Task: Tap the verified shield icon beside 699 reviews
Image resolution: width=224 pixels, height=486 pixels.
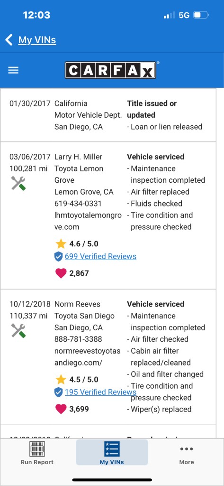Action: tap(58, 257)
